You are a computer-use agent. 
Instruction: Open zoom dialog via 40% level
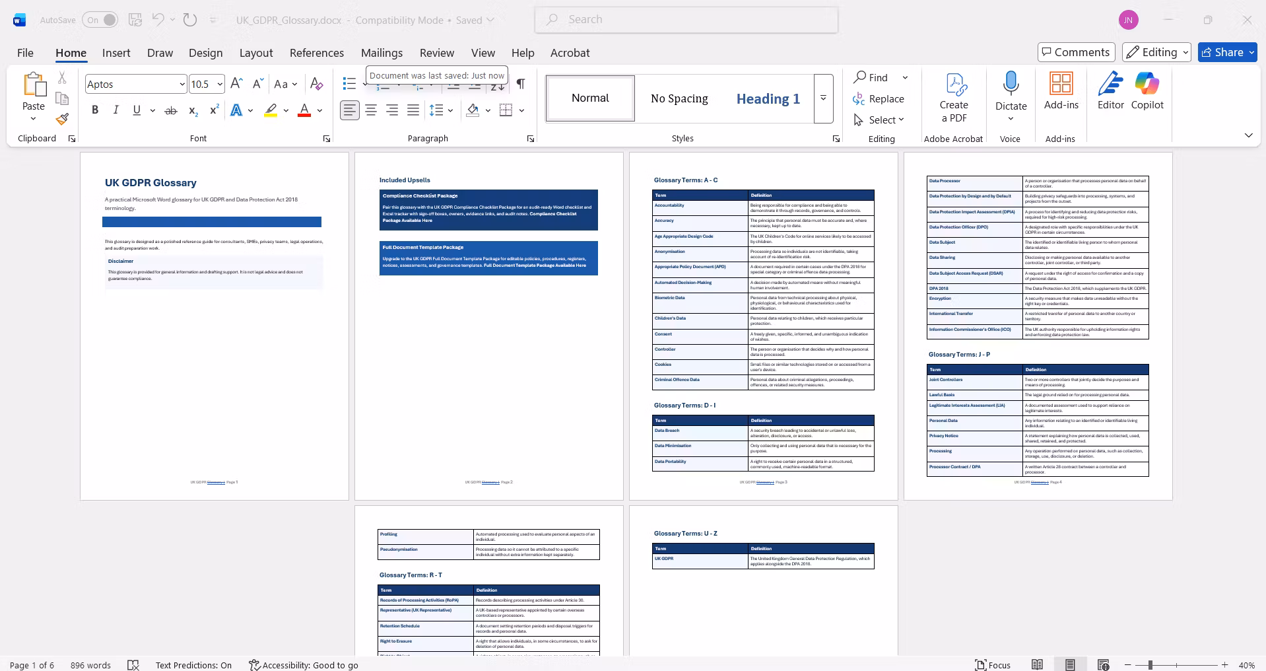1247,665
